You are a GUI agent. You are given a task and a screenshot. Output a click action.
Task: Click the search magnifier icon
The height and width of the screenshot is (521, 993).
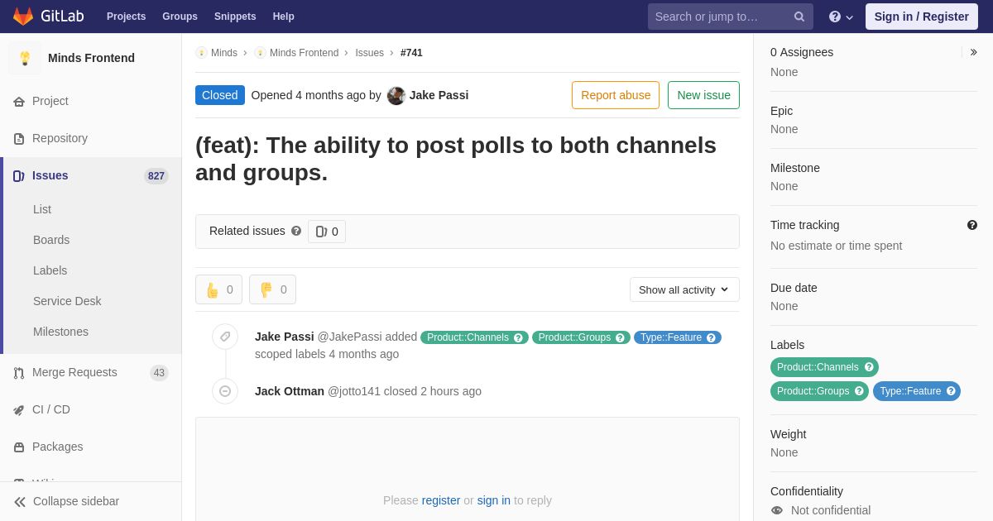point(799,17)
